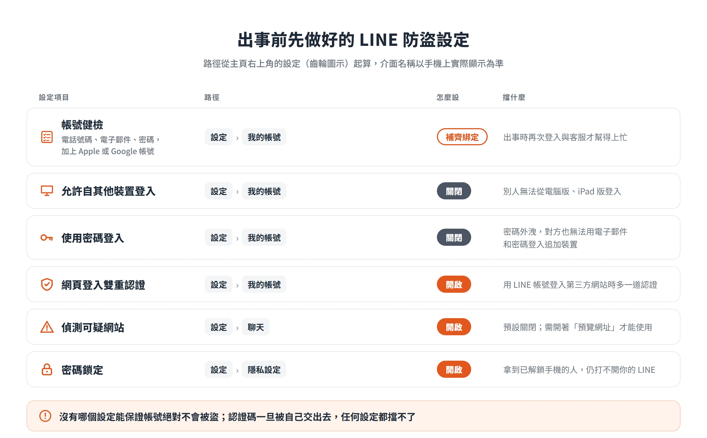Click the shield icon beside 網頁登入雙重認證
Screen dimensions: 707x438
coord(47,284)
